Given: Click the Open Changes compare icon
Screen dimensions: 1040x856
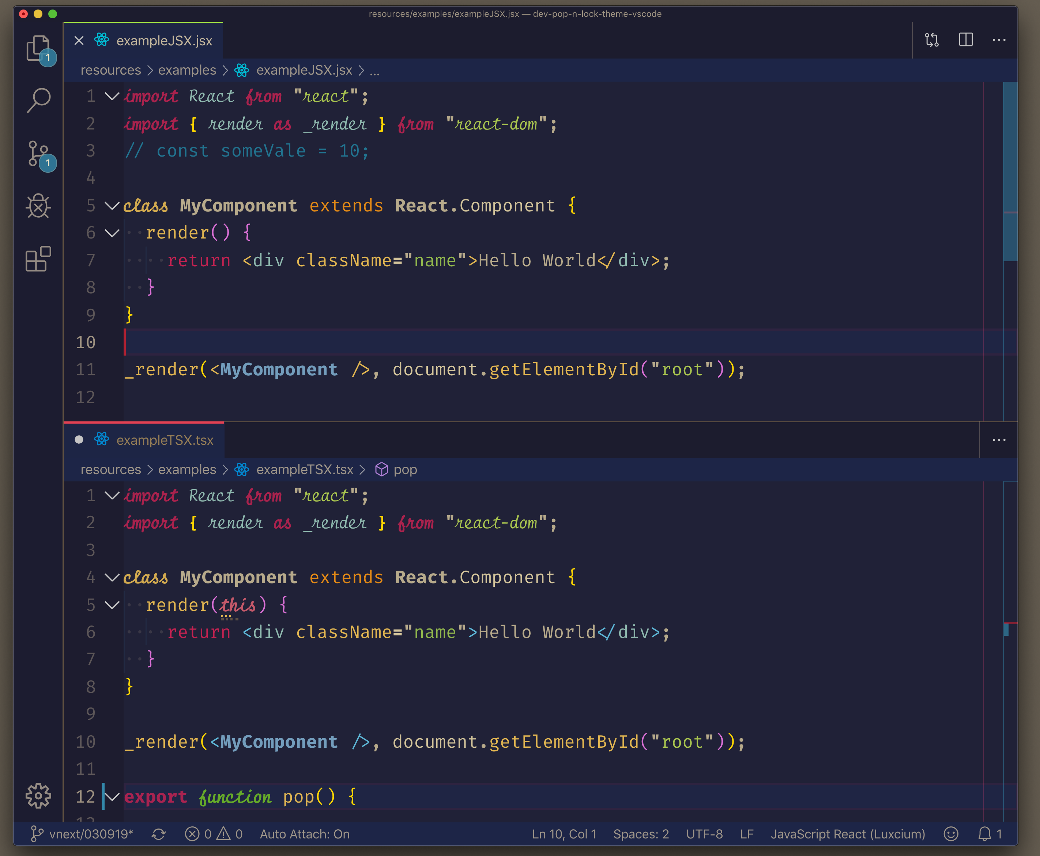Looking at the screenshot, I should pyautogui.click(x=931, y=40).
